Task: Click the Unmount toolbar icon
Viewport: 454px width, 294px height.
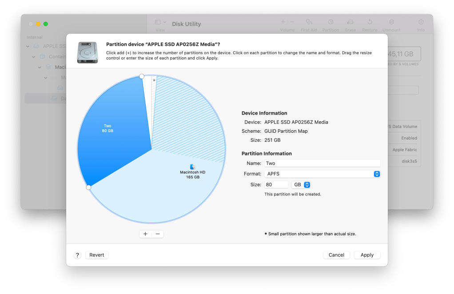Action: tap(391, 22)
